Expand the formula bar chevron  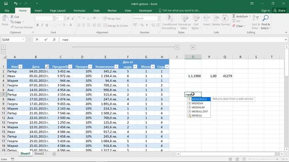(x=285, y=40)
